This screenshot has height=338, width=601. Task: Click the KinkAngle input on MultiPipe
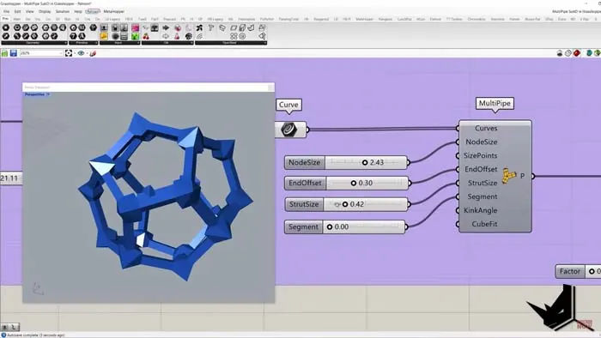(x=480, y=210)
